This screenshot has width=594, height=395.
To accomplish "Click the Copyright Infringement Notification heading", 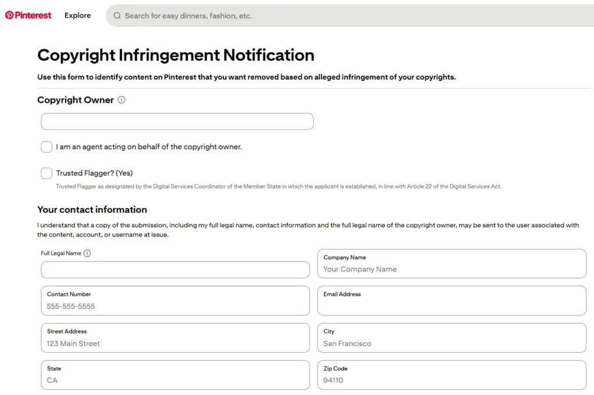I will (x=175, y=55).
